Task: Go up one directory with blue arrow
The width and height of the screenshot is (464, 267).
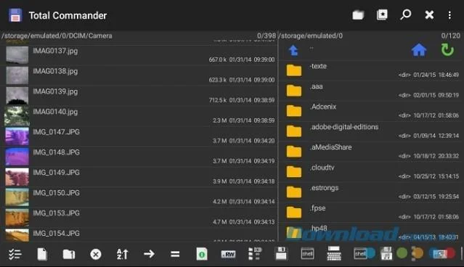Action: (293, 51)
